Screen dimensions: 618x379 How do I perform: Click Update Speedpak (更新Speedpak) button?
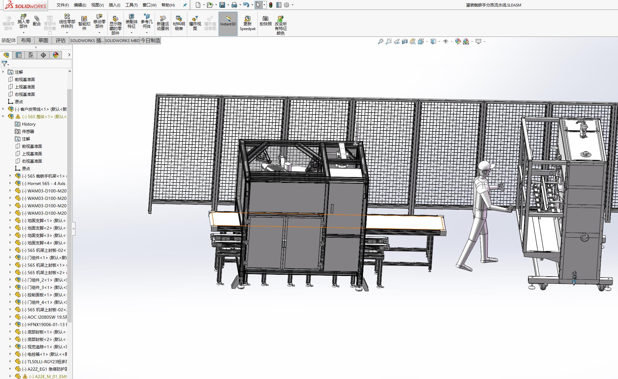(x=248, y=23)
